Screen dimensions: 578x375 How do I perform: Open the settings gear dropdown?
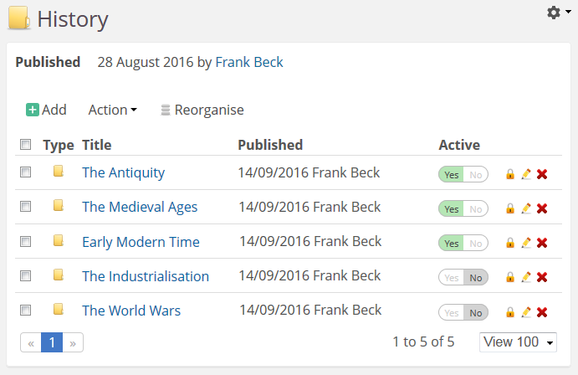pyautogui.click(x=553, y=13)
